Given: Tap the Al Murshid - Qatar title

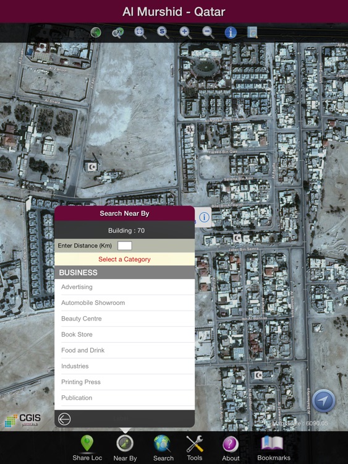Looking at the screenshot, I should click(174, 12).
